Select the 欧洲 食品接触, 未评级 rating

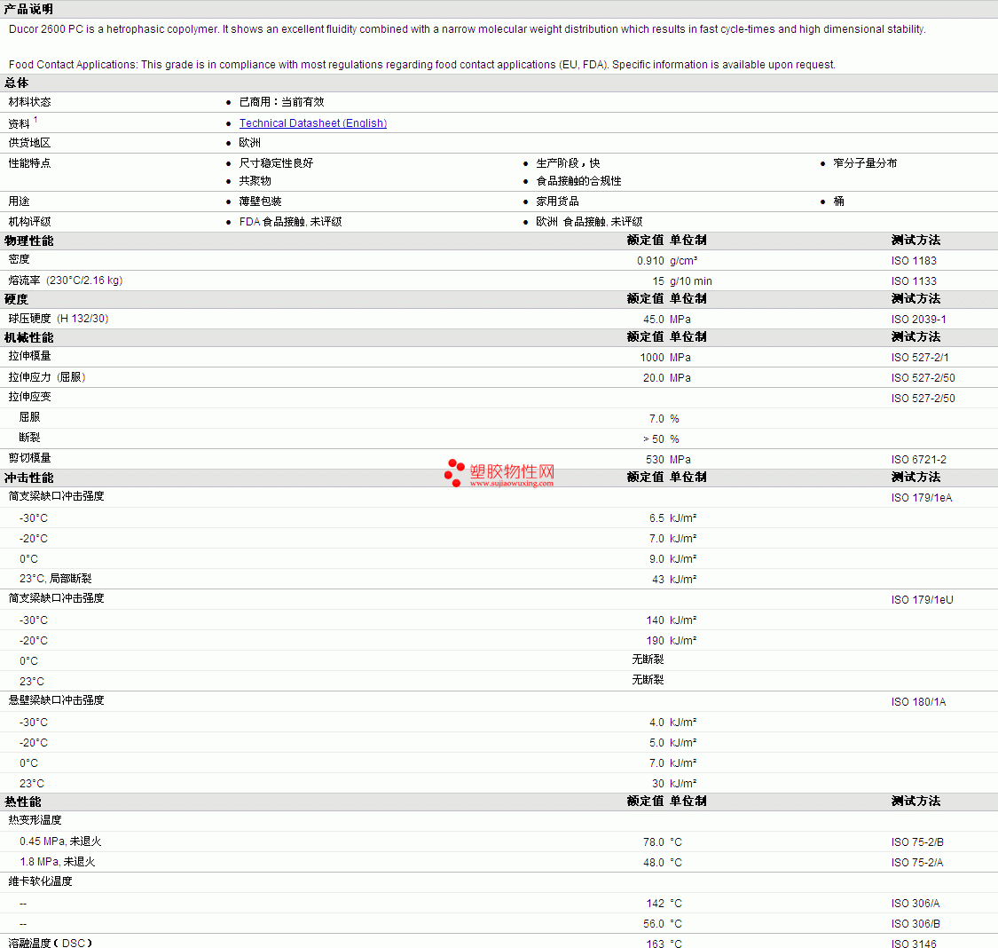[x=589, y=222]
